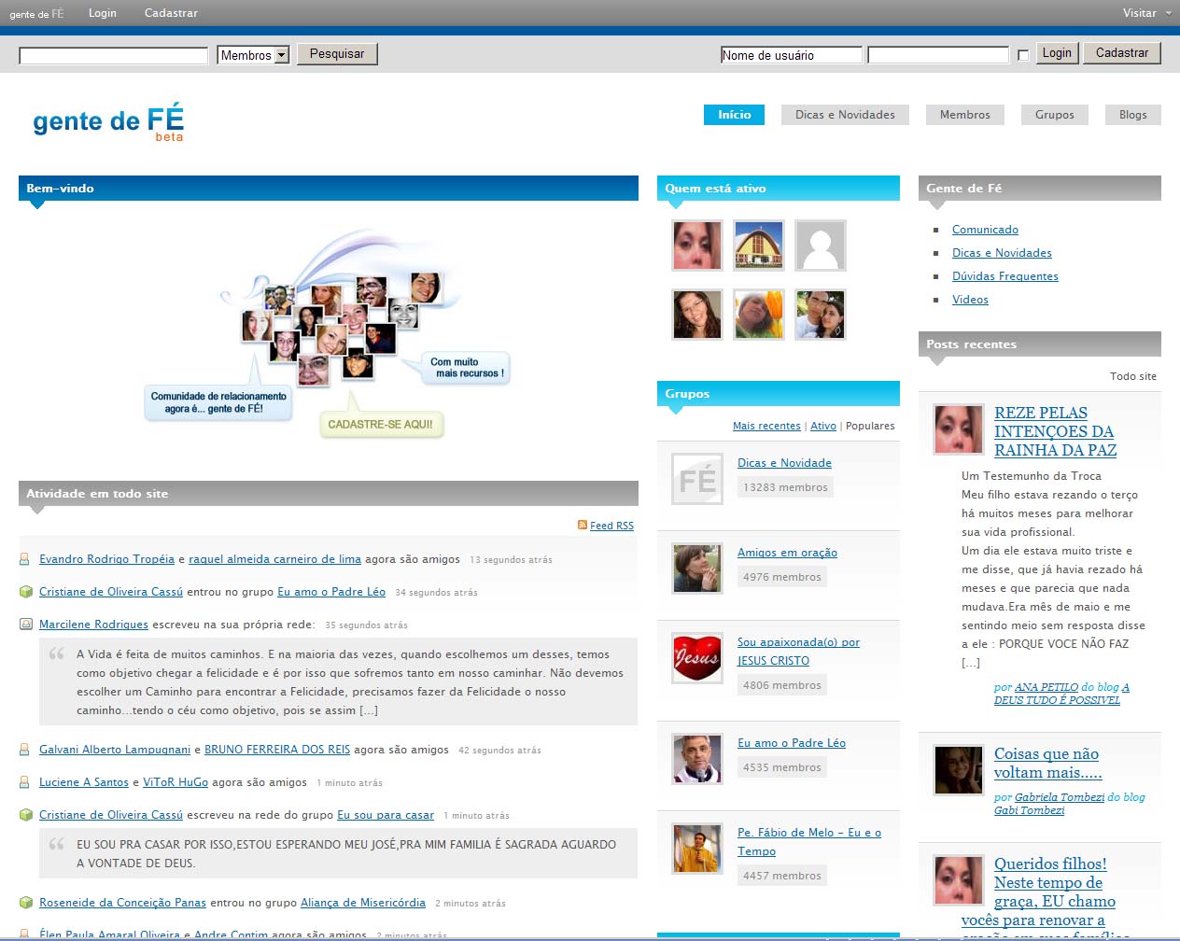Toggle the remember-me checkbox next to Login
Viewport: 1180px width, 941px height.
tap(1023, 55)
